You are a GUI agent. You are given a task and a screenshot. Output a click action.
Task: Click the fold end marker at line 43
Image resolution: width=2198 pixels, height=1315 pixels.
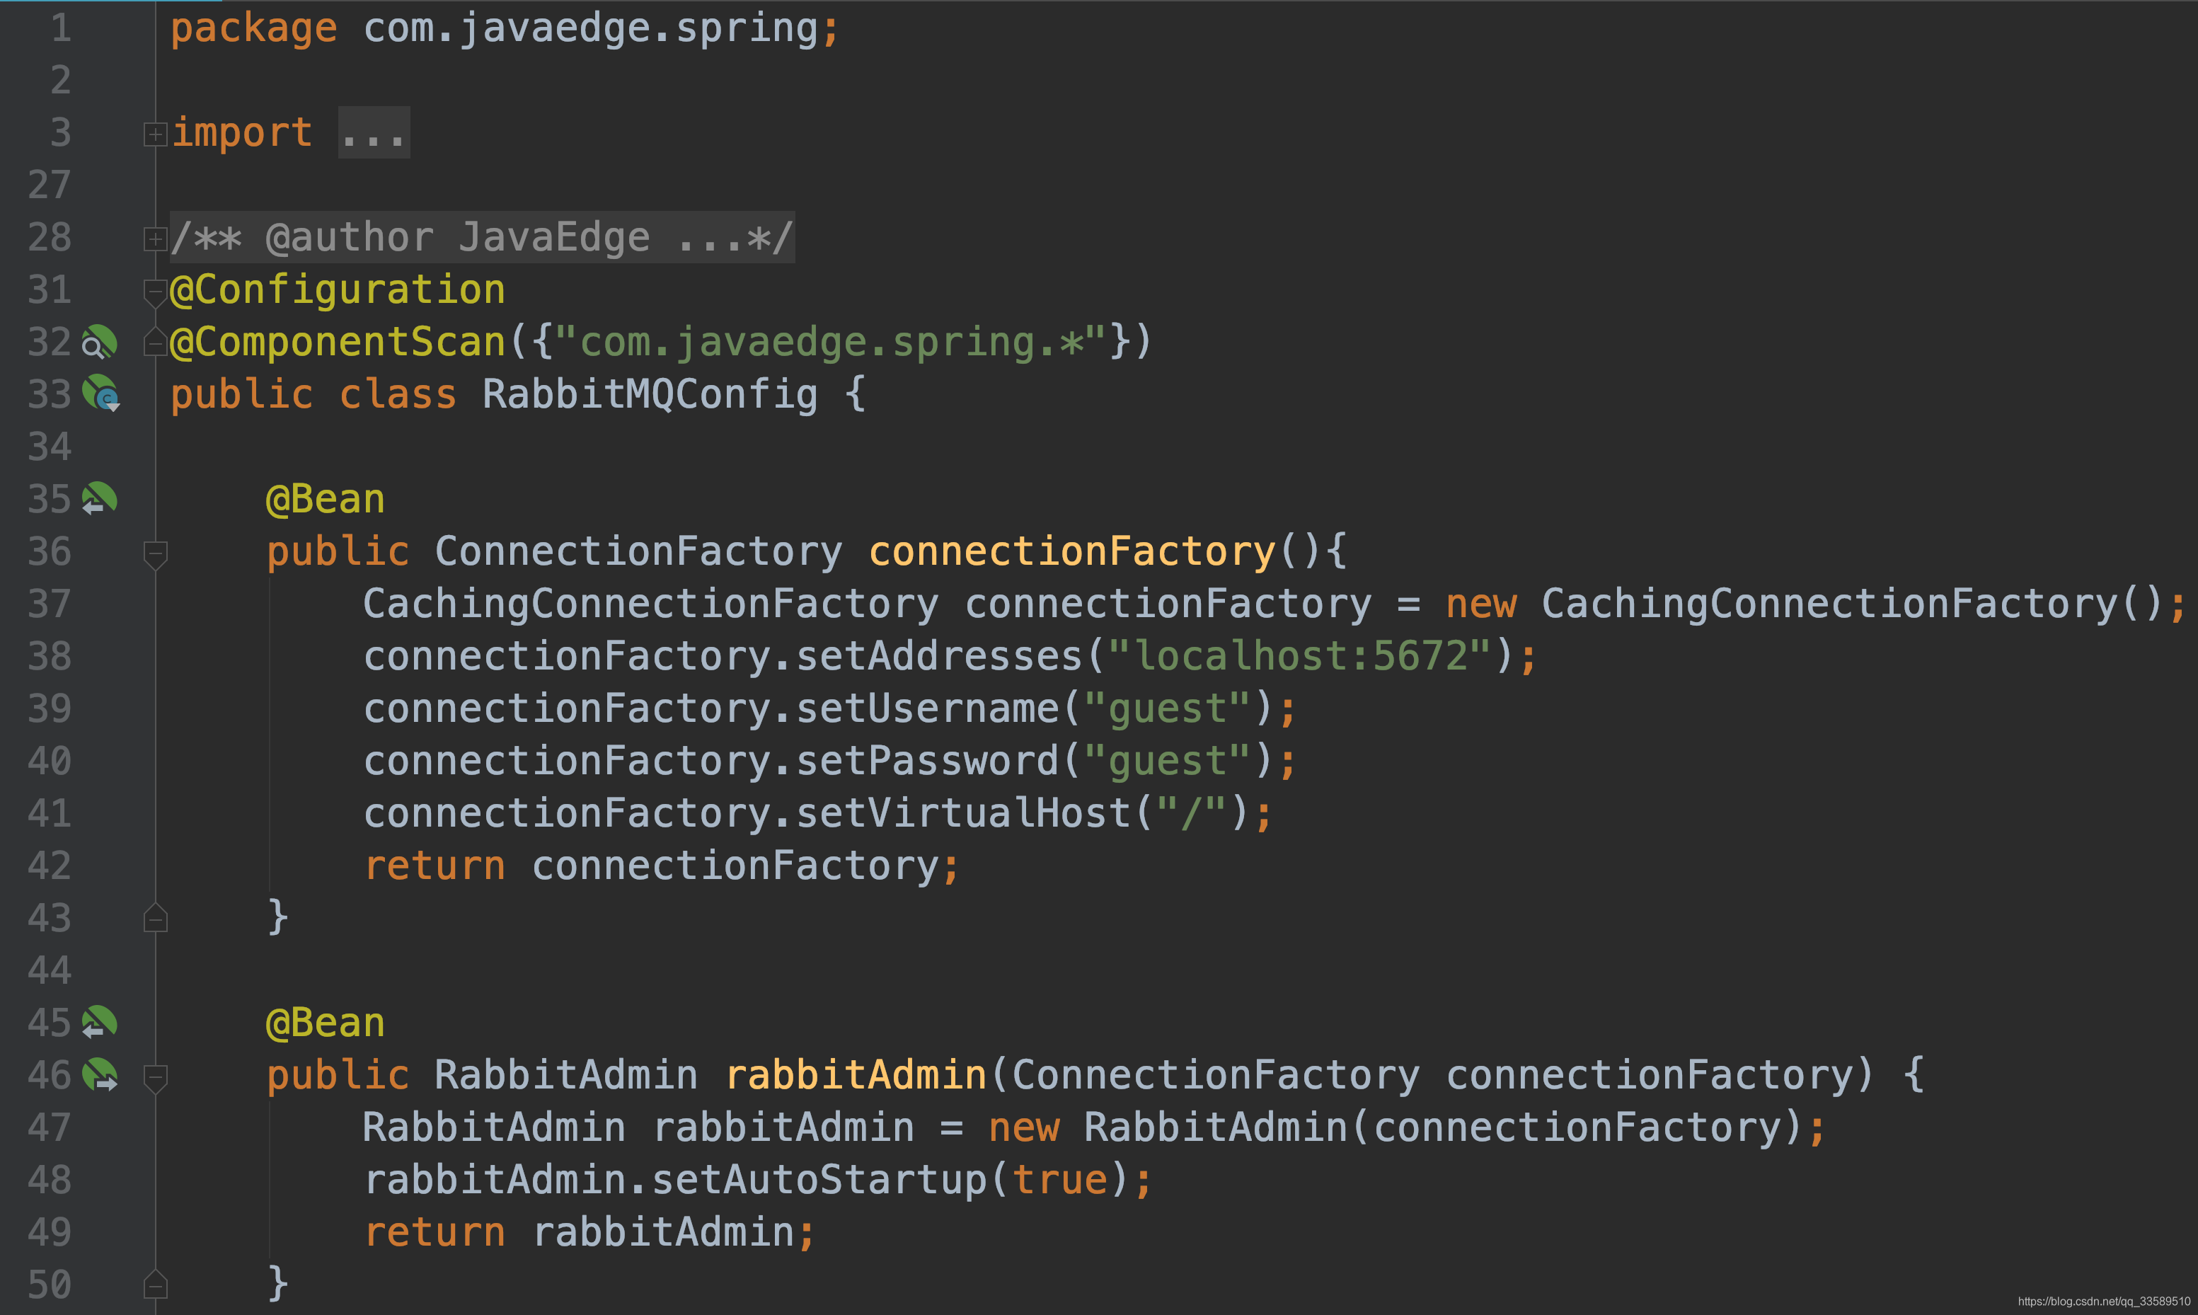click(x=155, y=918)
